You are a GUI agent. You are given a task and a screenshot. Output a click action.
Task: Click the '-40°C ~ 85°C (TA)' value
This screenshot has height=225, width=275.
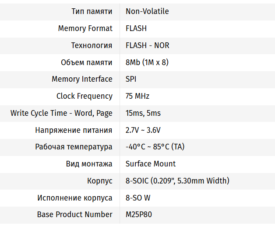[155, 147]
